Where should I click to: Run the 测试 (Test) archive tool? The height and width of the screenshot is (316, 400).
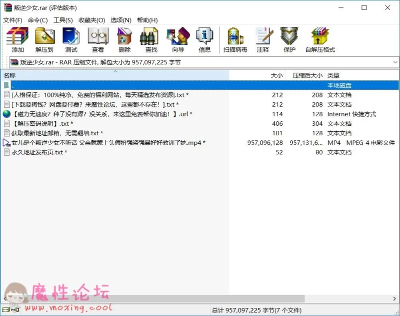coord(71,36)
